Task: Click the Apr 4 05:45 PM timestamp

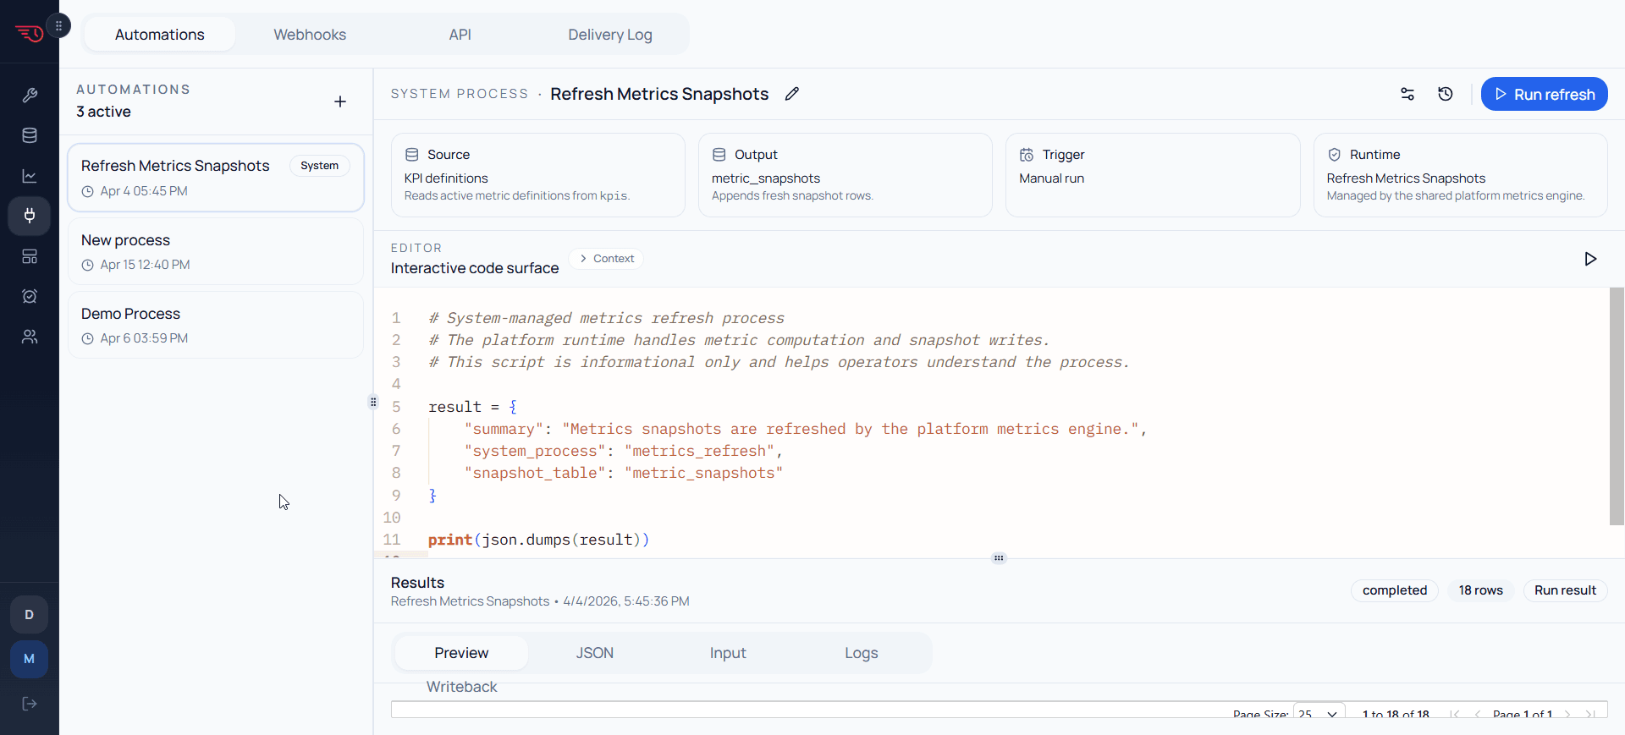Action: (144, 191)
